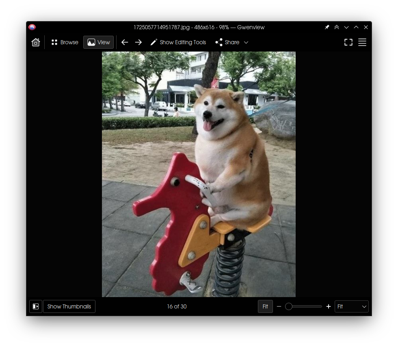Go to the previous image arrow
The image size is (398, 347).
click(x=125, y=42)
